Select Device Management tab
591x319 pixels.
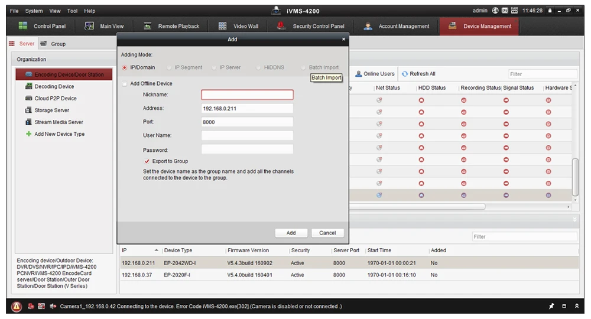(x=479, y=27)
